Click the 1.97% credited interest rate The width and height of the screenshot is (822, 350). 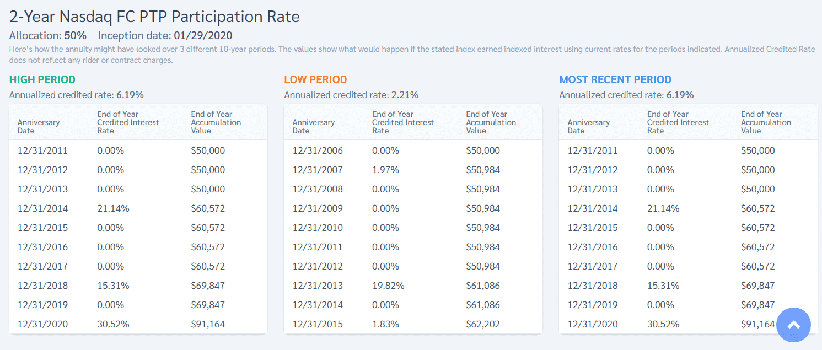385,170
